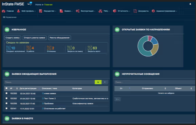Click the green Заявки ожидающие выполнения panel icon

pos(7,74)
